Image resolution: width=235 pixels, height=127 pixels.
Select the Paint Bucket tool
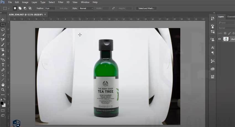pos(3,60)
